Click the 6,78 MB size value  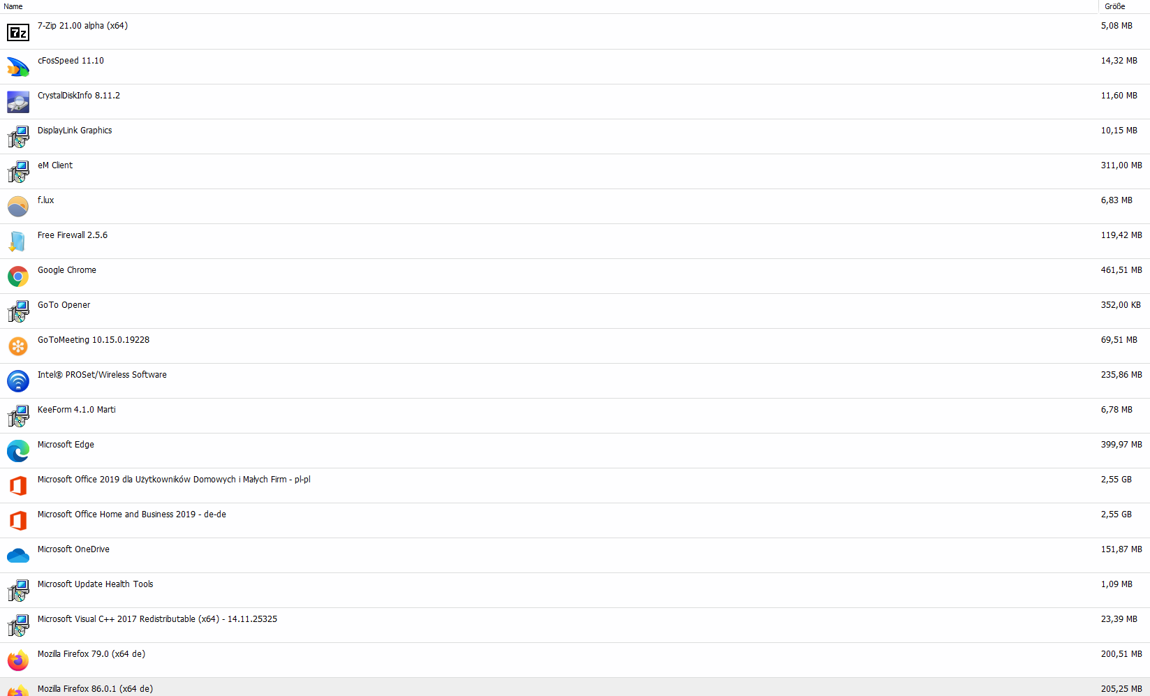click(x=1116, y=410)
